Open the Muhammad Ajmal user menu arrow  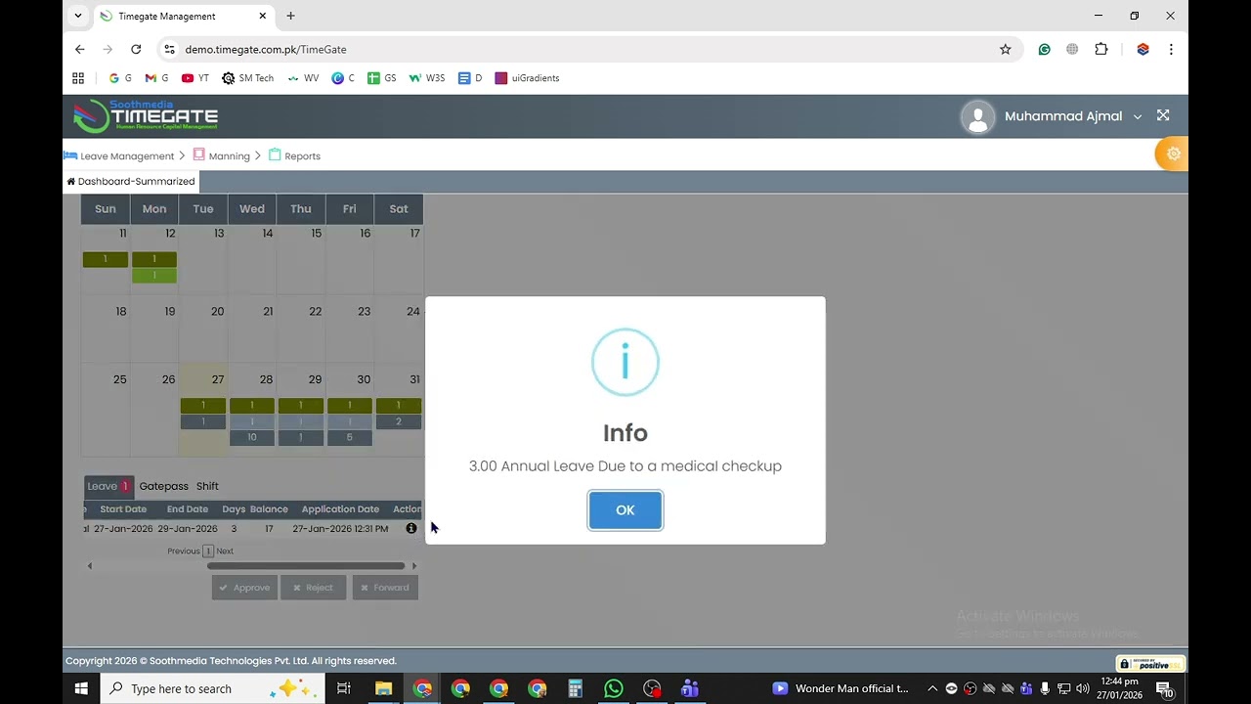(1138, 116)
